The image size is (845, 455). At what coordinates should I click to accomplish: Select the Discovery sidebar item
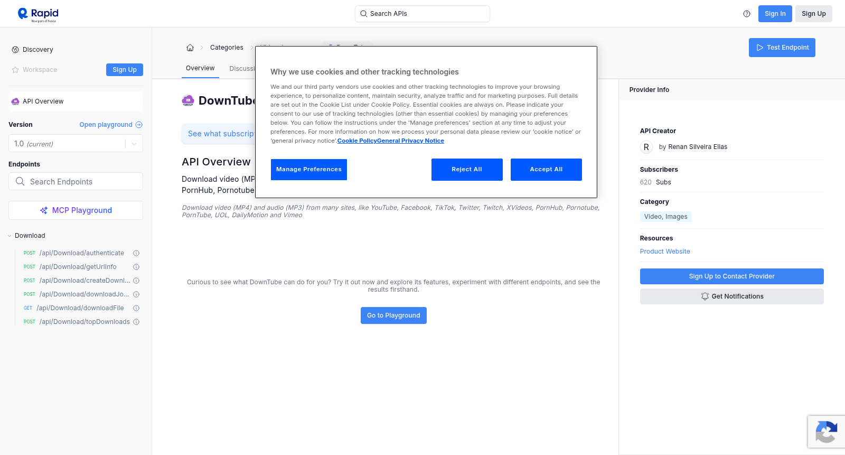pyautogui.click(x=76, y=50)
